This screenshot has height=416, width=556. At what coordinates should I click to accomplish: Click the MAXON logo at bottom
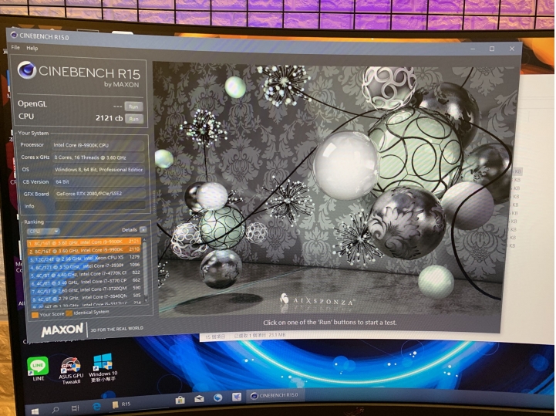[62, 330]
